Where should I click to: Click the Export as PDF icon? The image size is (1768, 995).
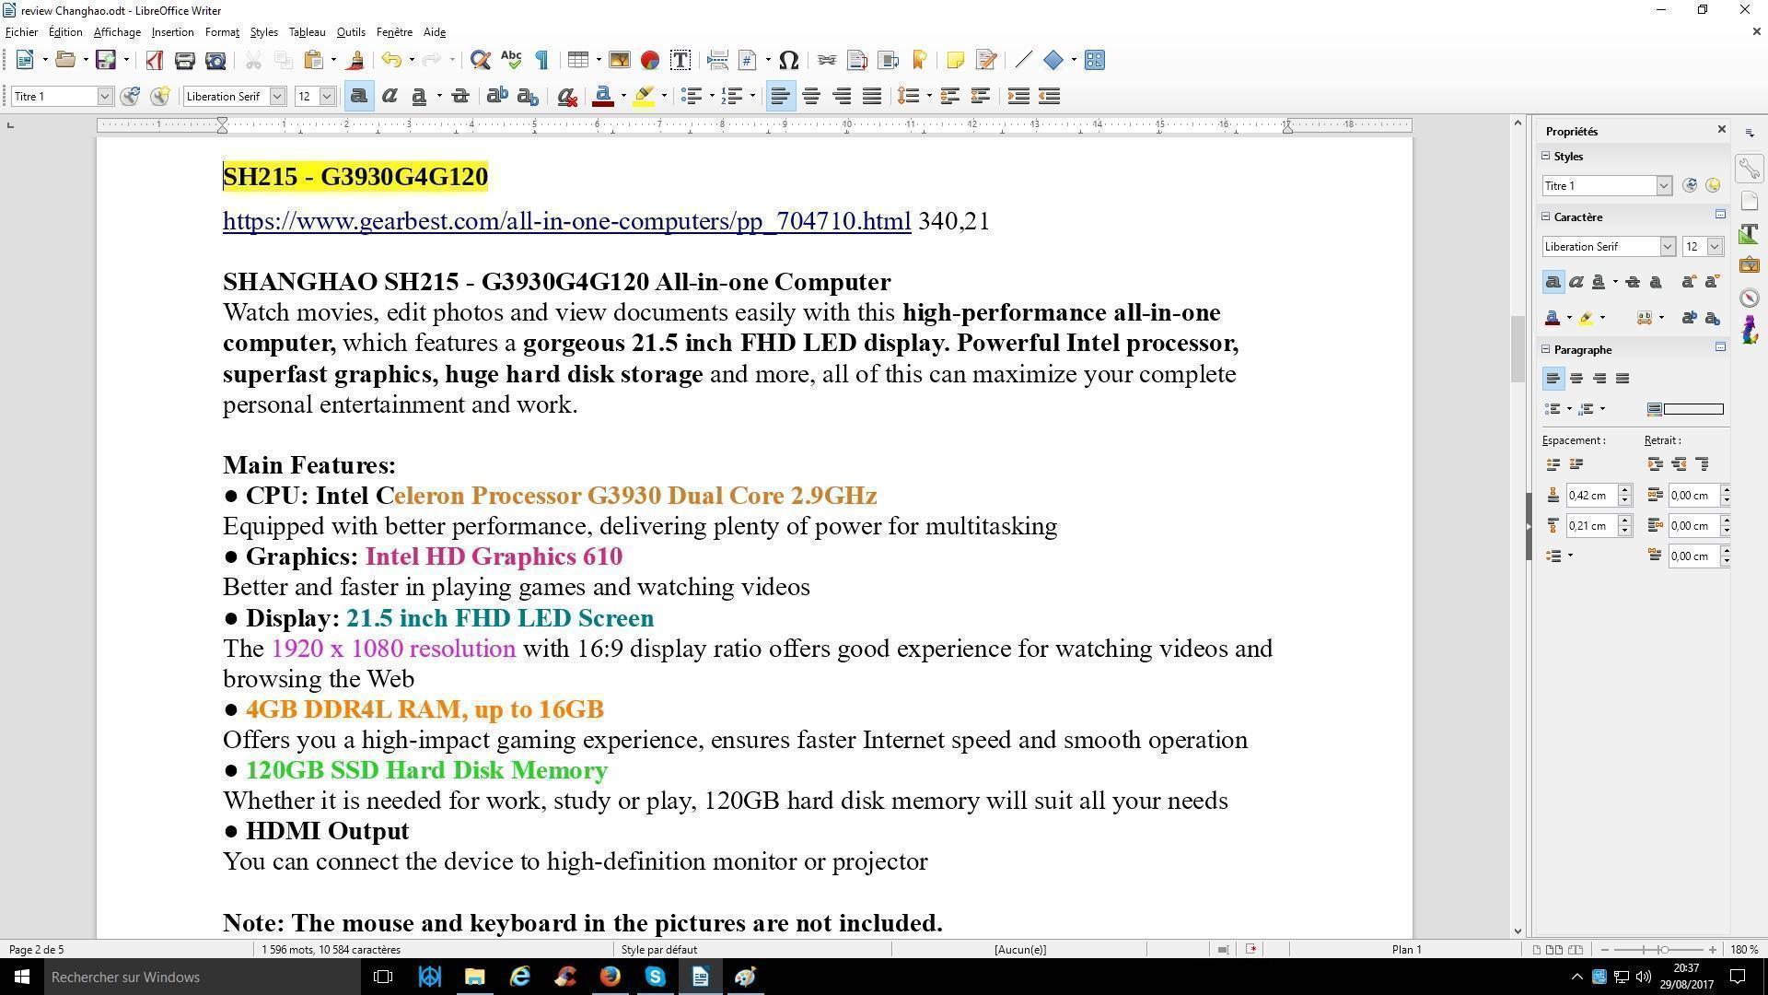(154, 61)
